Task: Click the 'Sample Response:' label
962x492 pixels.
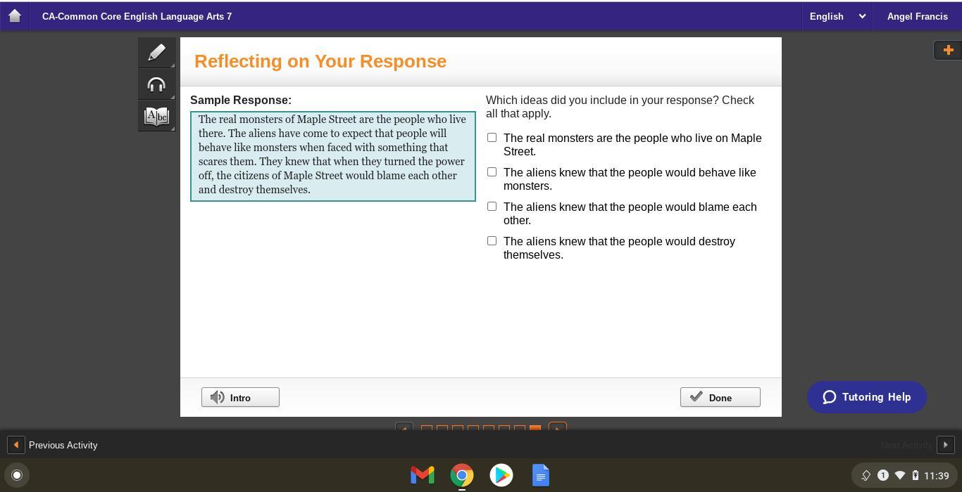Action: pos(241,100)
